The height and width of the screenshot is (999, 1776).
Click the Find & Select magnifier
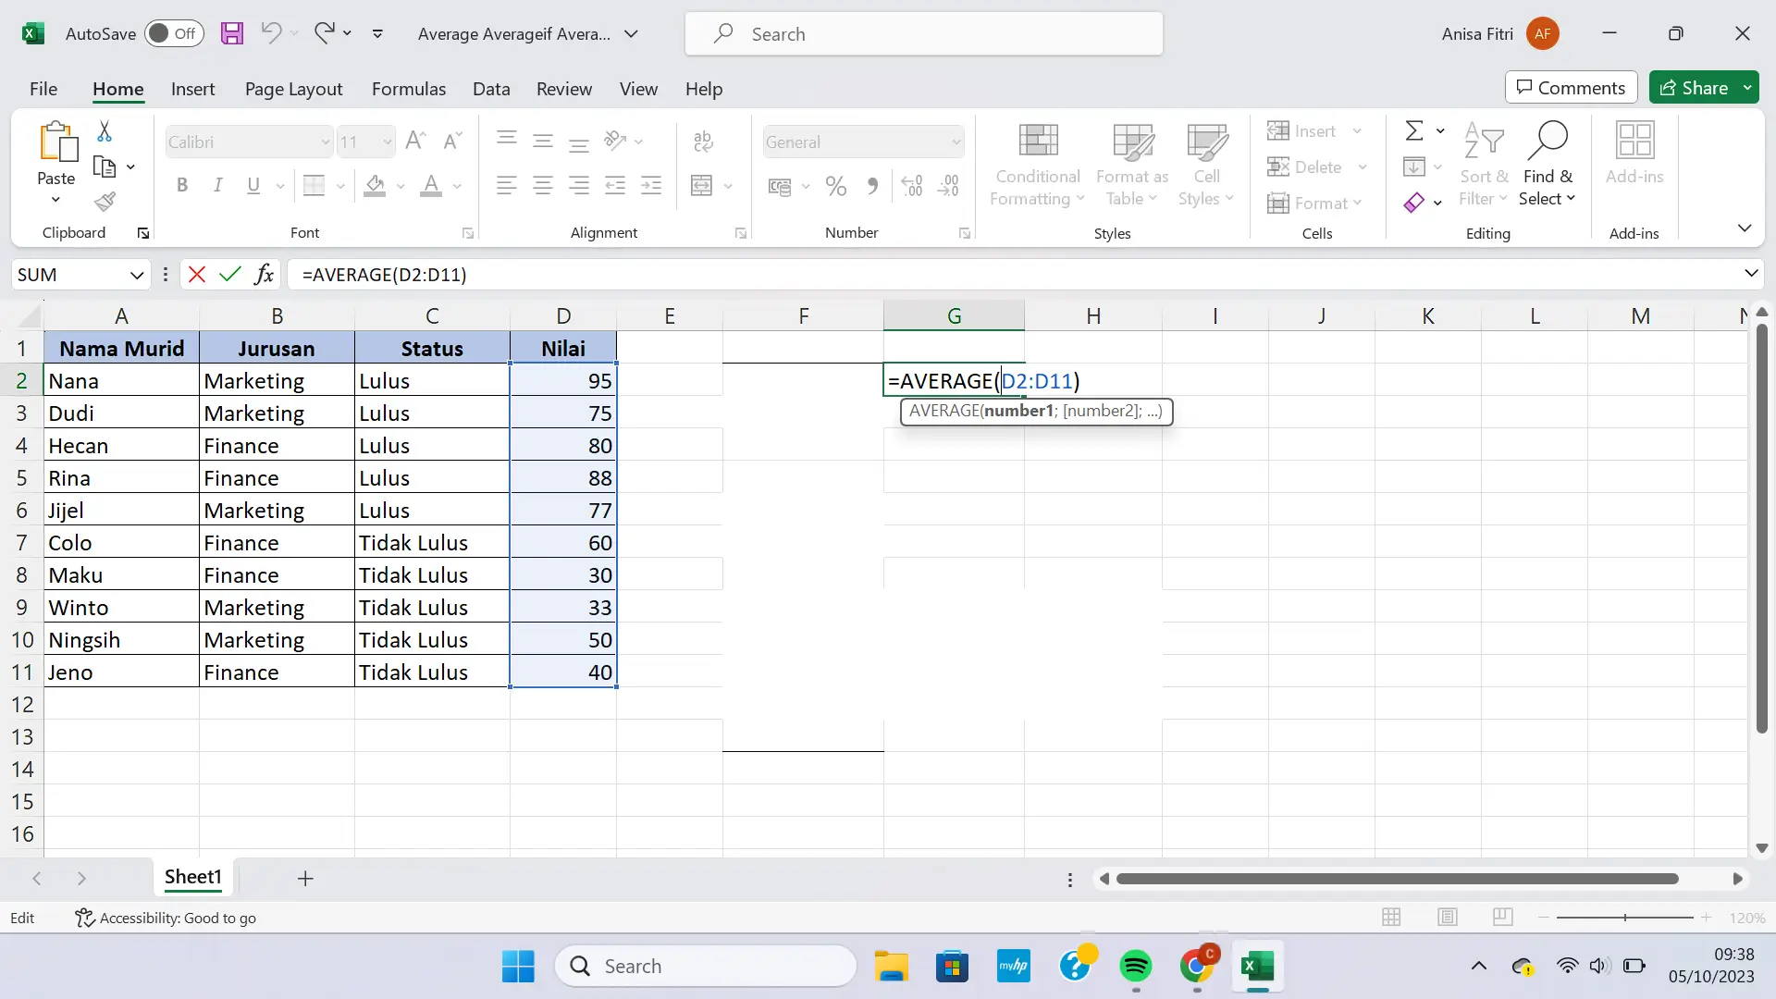coord(1547,141)
